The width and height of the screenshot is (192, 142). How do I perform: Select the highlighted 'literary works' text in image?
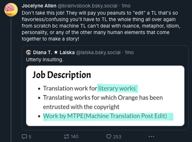pos(117,89)
